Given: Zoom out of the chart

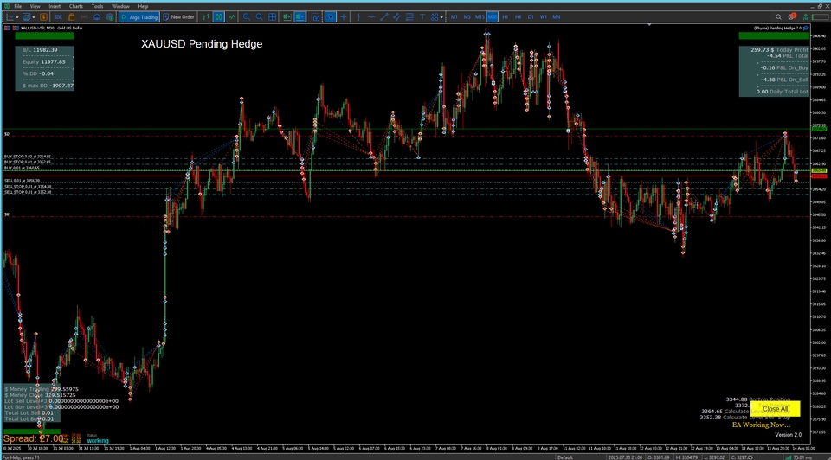Looking at the screenshot, I should (x=260, y=16).
